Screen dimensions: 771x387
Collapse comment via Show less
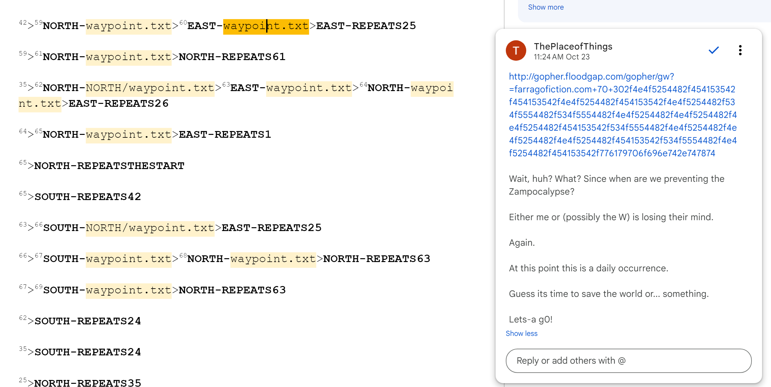click(x=521, y=333)
